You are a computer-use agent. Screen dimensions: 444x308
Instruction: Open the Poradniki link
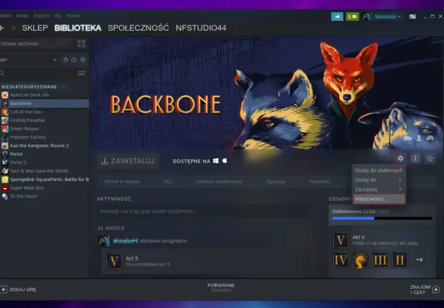pyautogui.click(x=319, y=182)
